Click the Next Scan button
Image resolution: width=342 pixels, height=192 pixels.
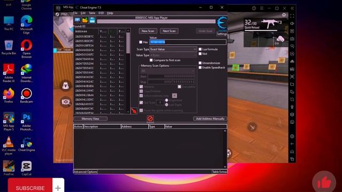pos(169,31)
